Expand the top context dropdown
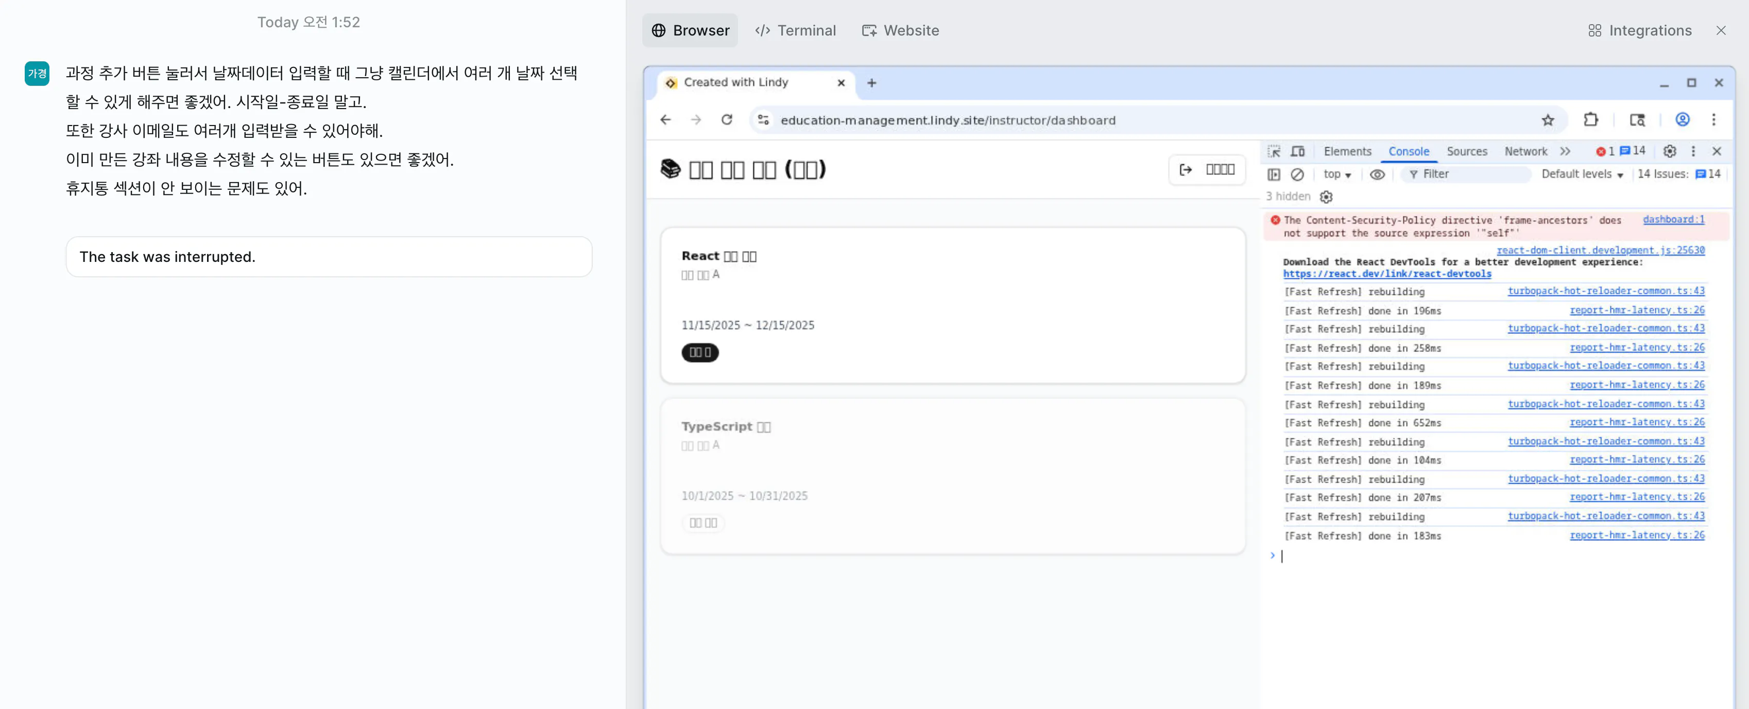 point(1336,174)
